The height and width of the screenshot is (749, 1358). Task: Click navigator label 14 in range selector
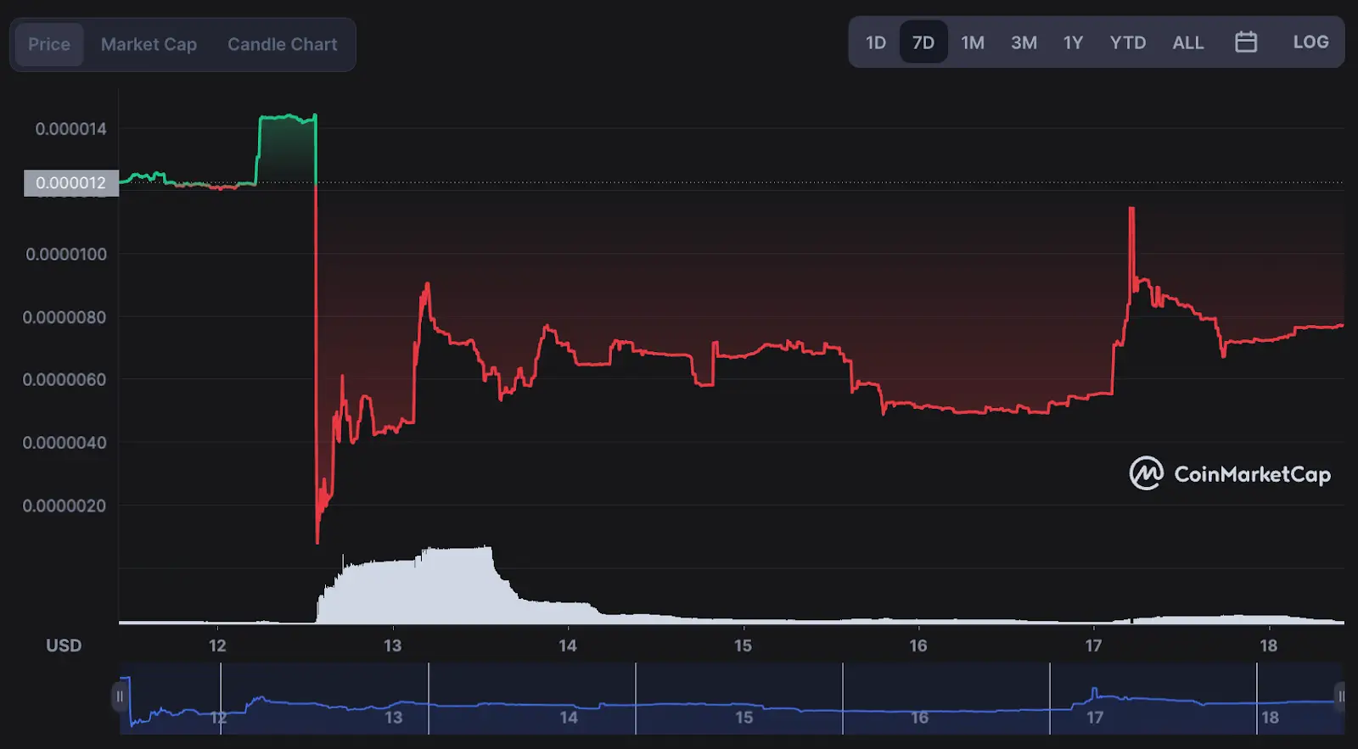569,718
